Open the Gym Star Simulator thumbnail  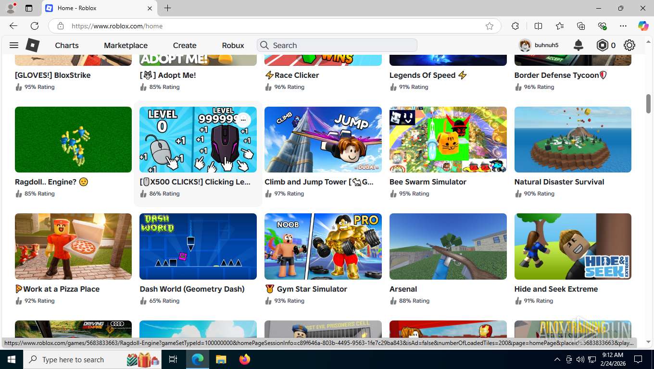point(323,246)
